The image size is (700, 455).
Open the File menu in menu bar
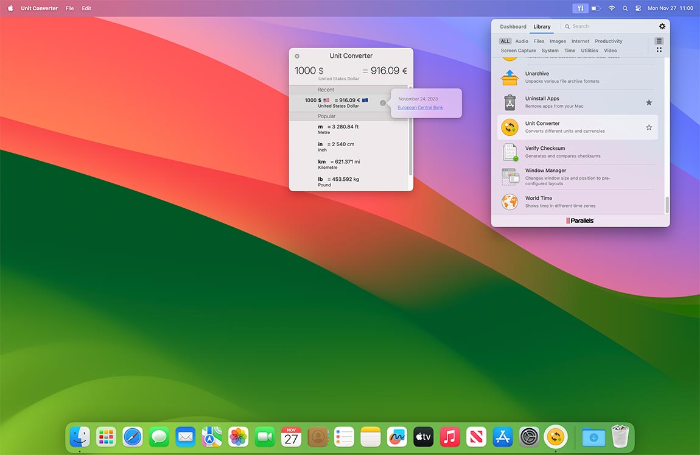69,9
